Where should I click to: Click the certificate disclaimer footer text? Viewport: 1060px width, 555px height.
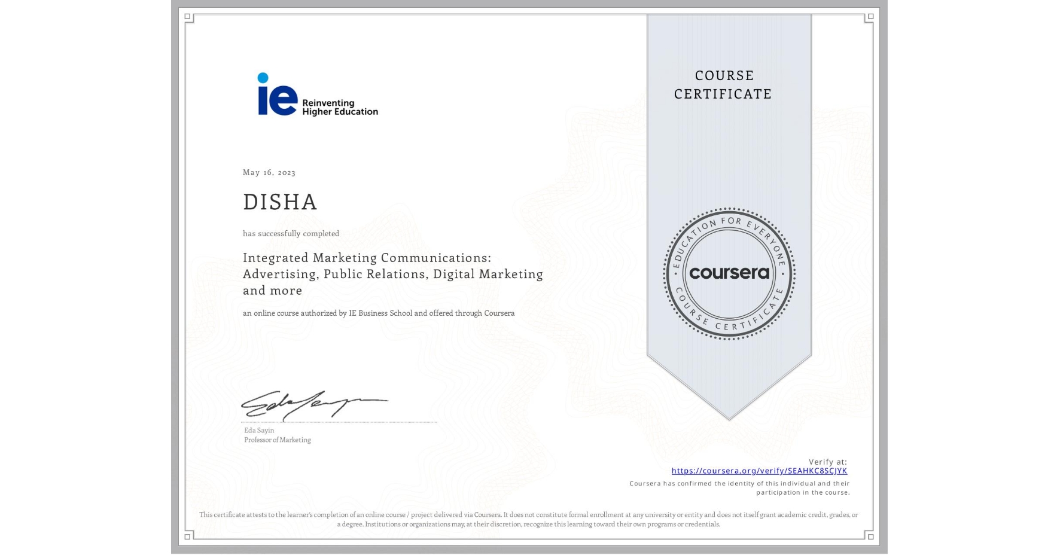(x=529, y=519)
